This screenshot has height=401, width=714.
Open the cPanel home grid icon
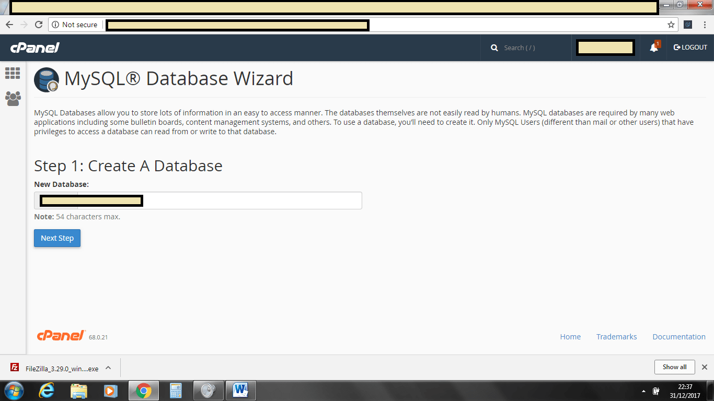(13, 73)
